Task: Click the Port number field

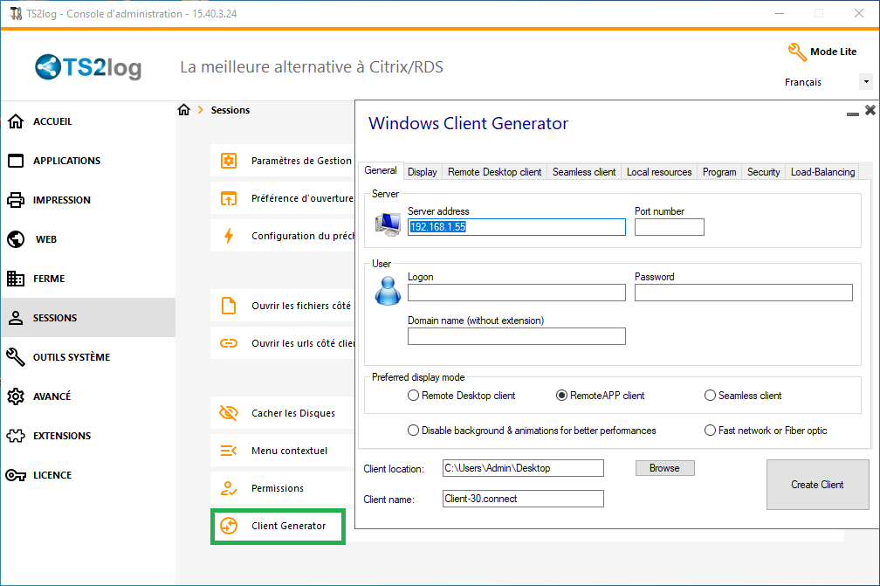Action: click(669, 227)
